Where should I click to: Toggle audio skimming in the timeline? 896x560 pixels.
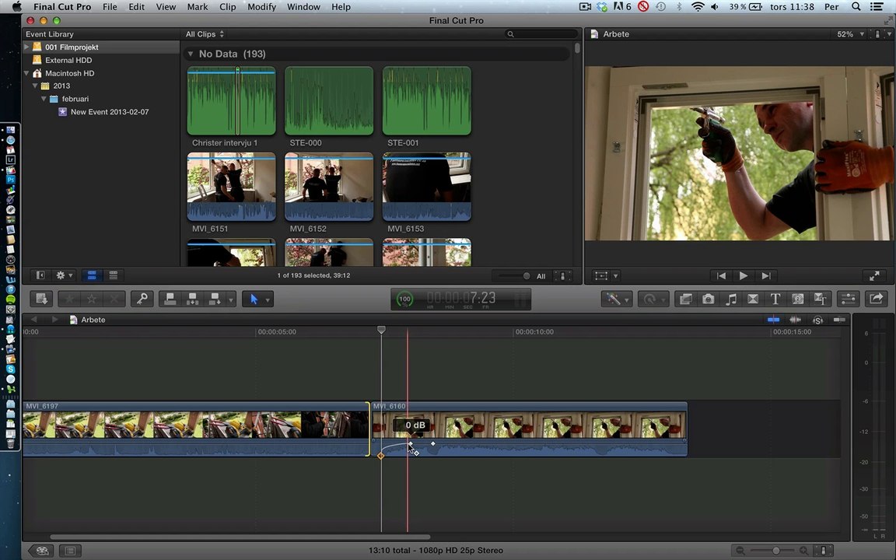point(795,320)
